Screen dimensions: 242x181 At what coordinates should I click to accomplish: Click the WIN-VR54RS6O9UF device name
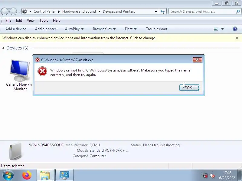[x=46, y=145]
